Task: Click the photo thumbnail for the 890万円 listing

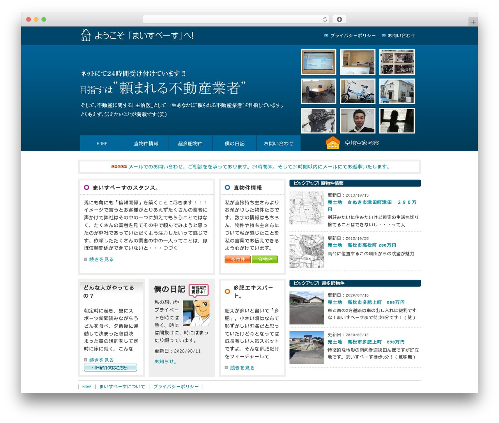Action: 306,347
